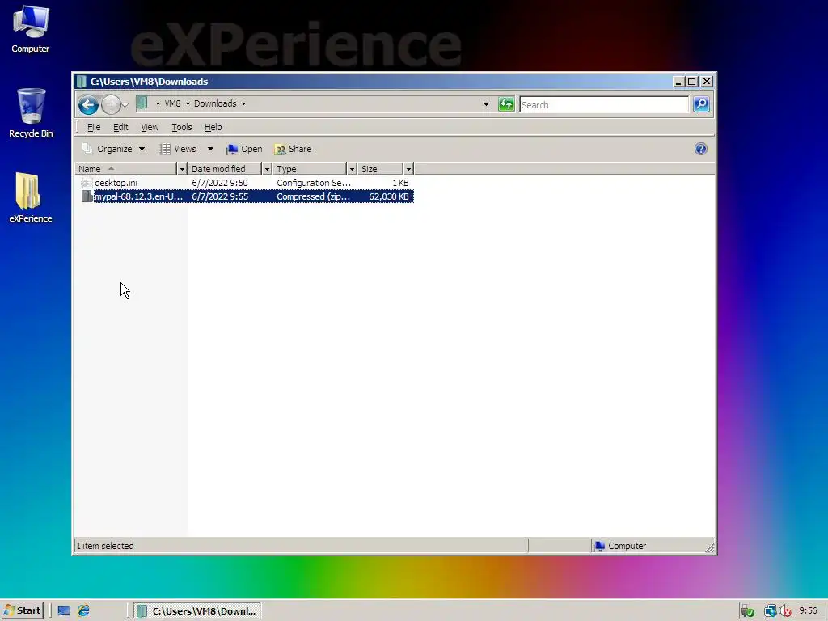Click Share in the toolbar
This screenshot has width=828, height=621.
pos(293,149)
